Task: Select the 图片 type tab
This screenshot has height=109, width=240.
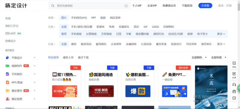Action: tap(64, 18)
